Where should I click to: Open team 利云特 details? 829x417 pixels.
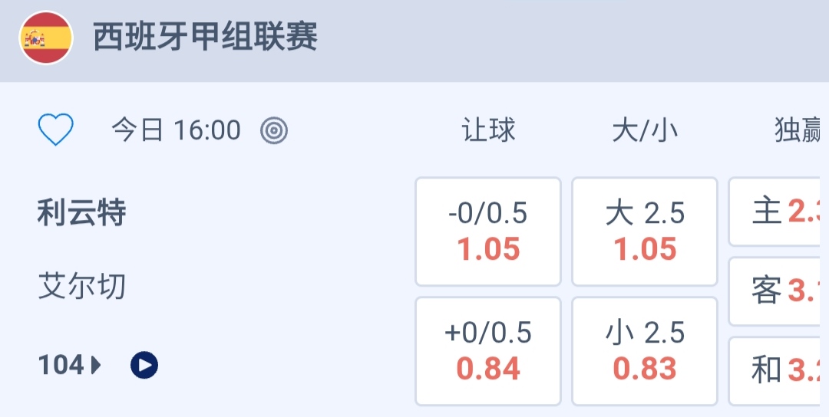pyautogui.click(x=81, y=213)
